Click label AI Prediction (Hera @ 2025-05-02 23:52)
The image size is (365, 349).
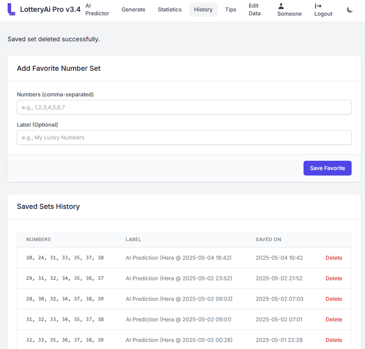tap(179, 278)
